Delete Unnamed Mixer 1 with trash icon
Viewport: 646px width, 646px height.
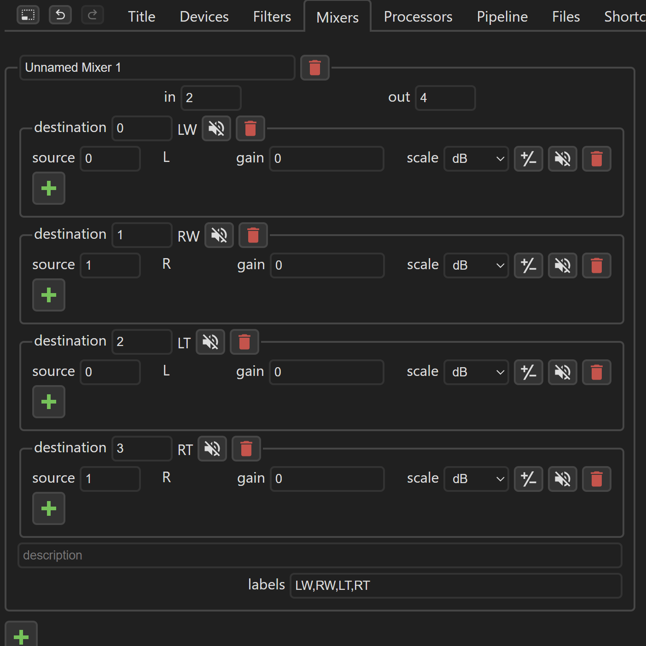314,68
